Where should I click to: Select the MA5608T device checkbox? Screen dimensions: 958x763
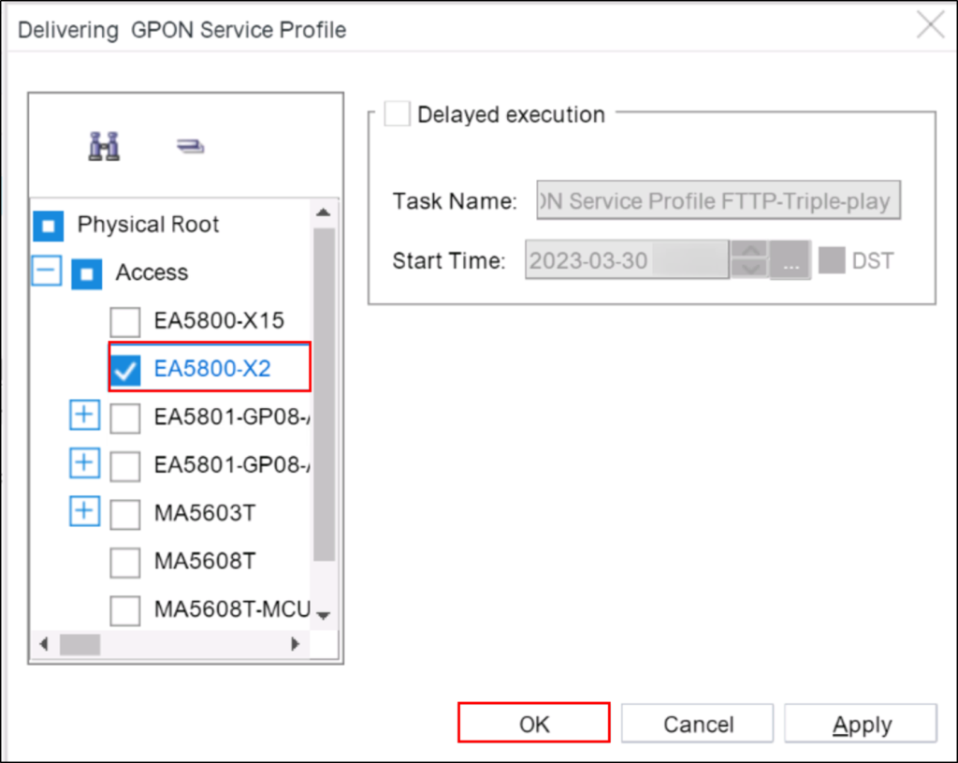coord(124,562)
